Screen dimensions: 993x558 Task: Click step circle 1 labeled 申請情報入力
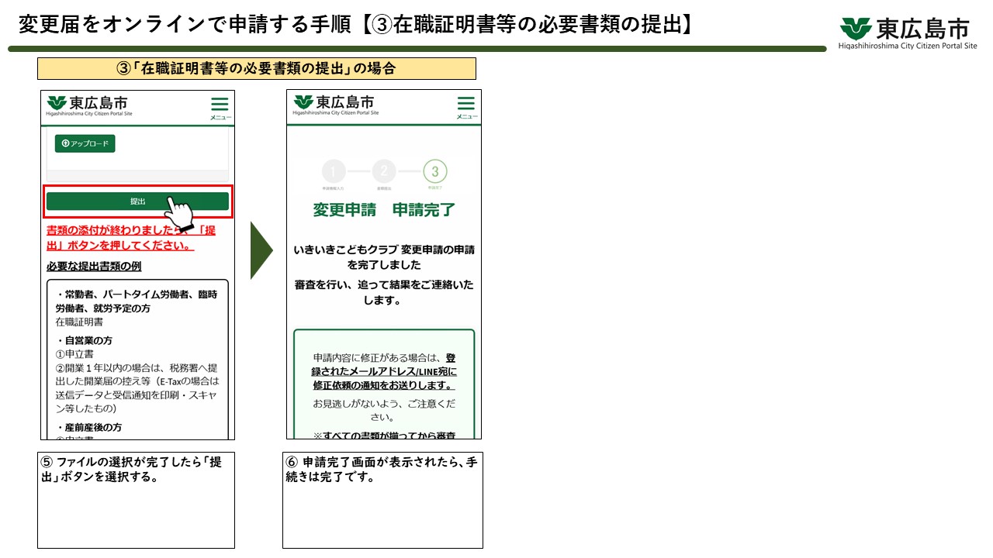click(334, 172)
